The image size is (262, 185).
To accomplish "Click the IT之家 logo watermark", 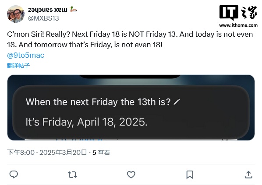I will click(238, 13).
